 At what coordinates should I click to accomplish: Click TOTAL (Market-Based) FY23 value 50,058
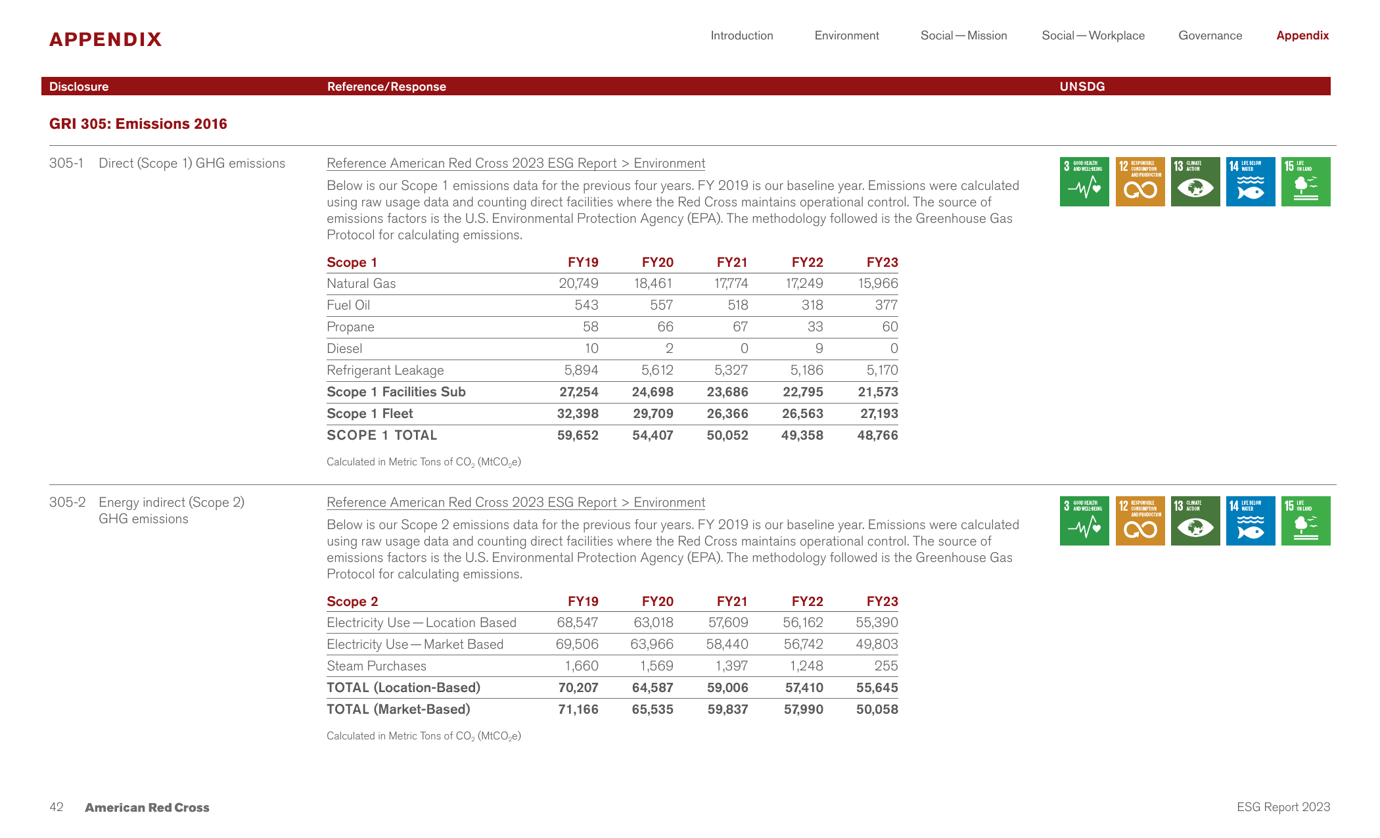click(877, 709)
